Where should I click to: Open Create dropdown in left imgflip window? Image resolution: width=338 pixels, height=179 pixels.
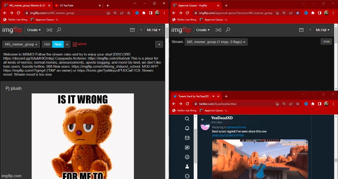34,30
